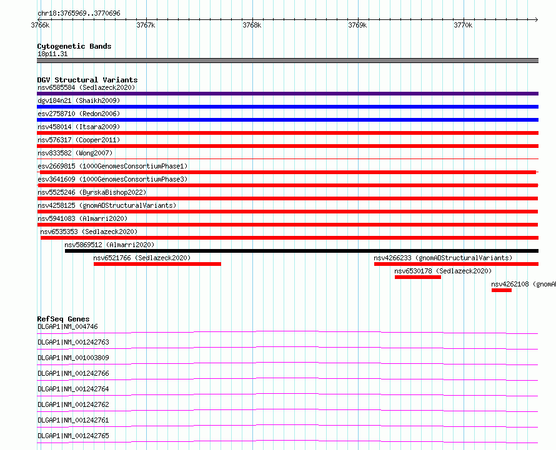Click the 3768k ruler label
The image size is (556, 450).
pos(252,25)
